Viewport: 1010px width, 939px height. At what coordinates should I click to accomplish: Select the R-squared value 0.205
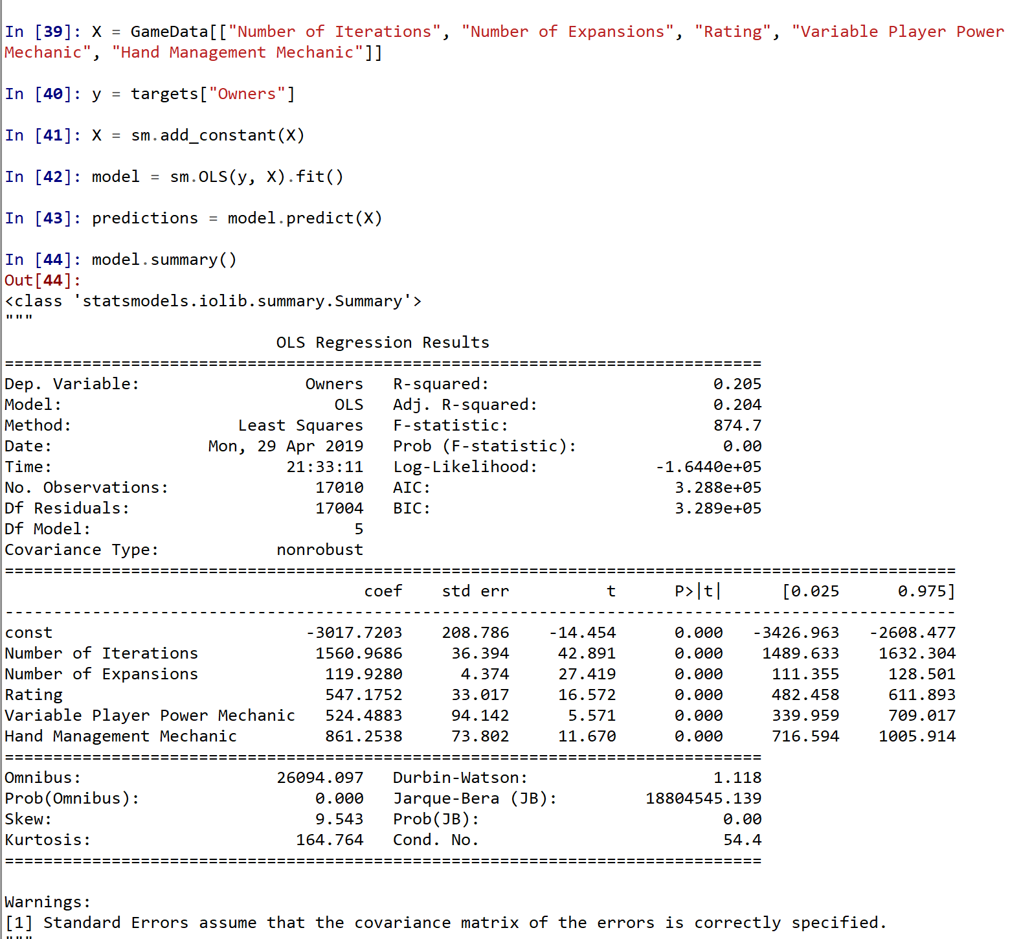(737, 384)
